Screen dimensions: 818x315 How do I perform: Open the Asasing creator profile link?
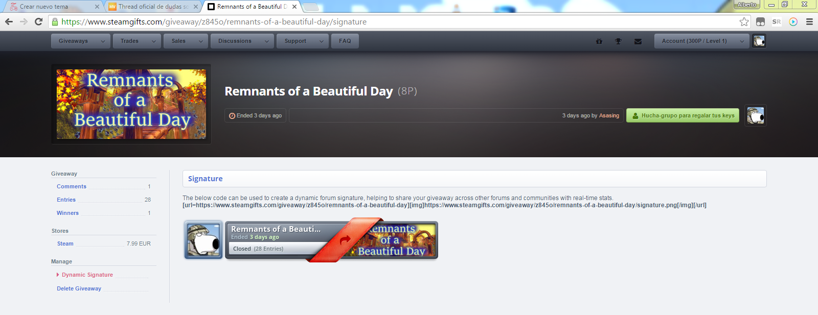click(x=609, y=115)
